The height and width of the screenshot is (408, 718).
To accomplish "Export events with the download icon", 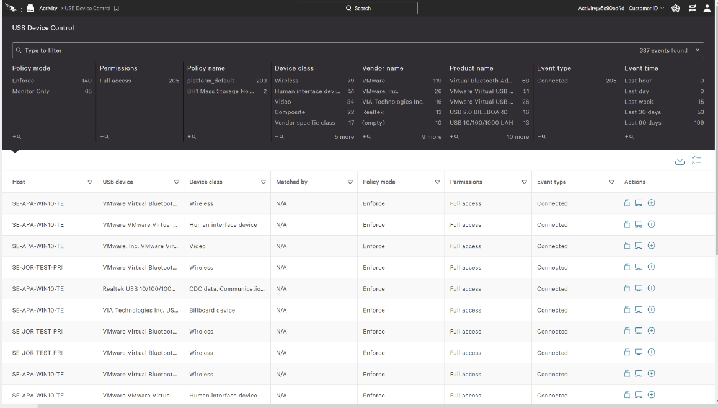I will 680,161.
